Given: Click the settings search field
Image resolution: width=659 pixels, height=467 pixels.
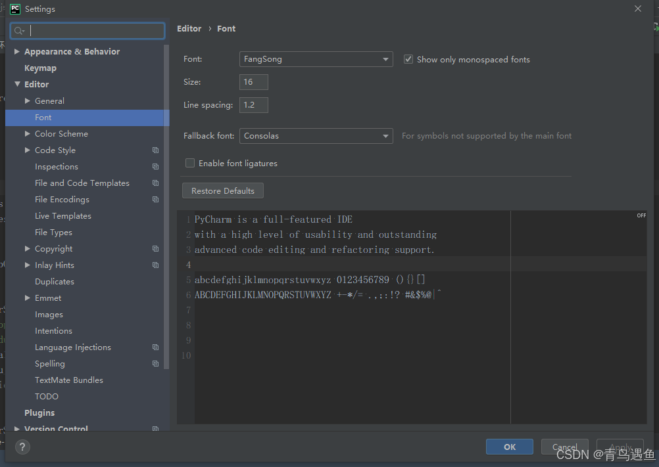Looking at the screenshot, I should (87, 31).
